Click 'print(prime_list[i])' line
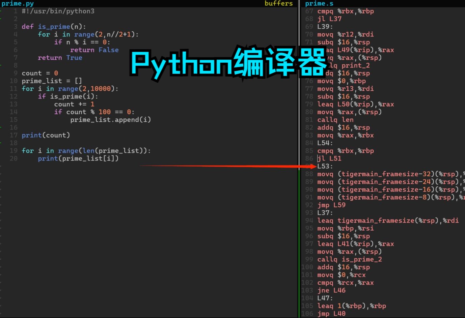The width and height of the screenshot is (465, 318). [78, 158]
